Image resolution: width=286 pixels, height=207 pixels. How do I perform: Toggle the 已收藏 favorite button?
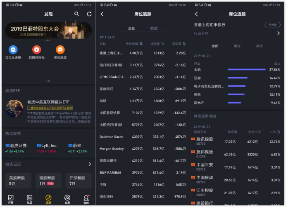pos(272,25)
